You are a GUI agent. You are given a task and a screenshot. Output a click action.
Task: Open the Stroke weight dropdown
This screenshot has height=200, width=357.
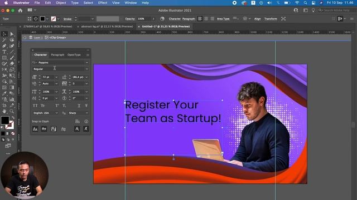(93, 19)
